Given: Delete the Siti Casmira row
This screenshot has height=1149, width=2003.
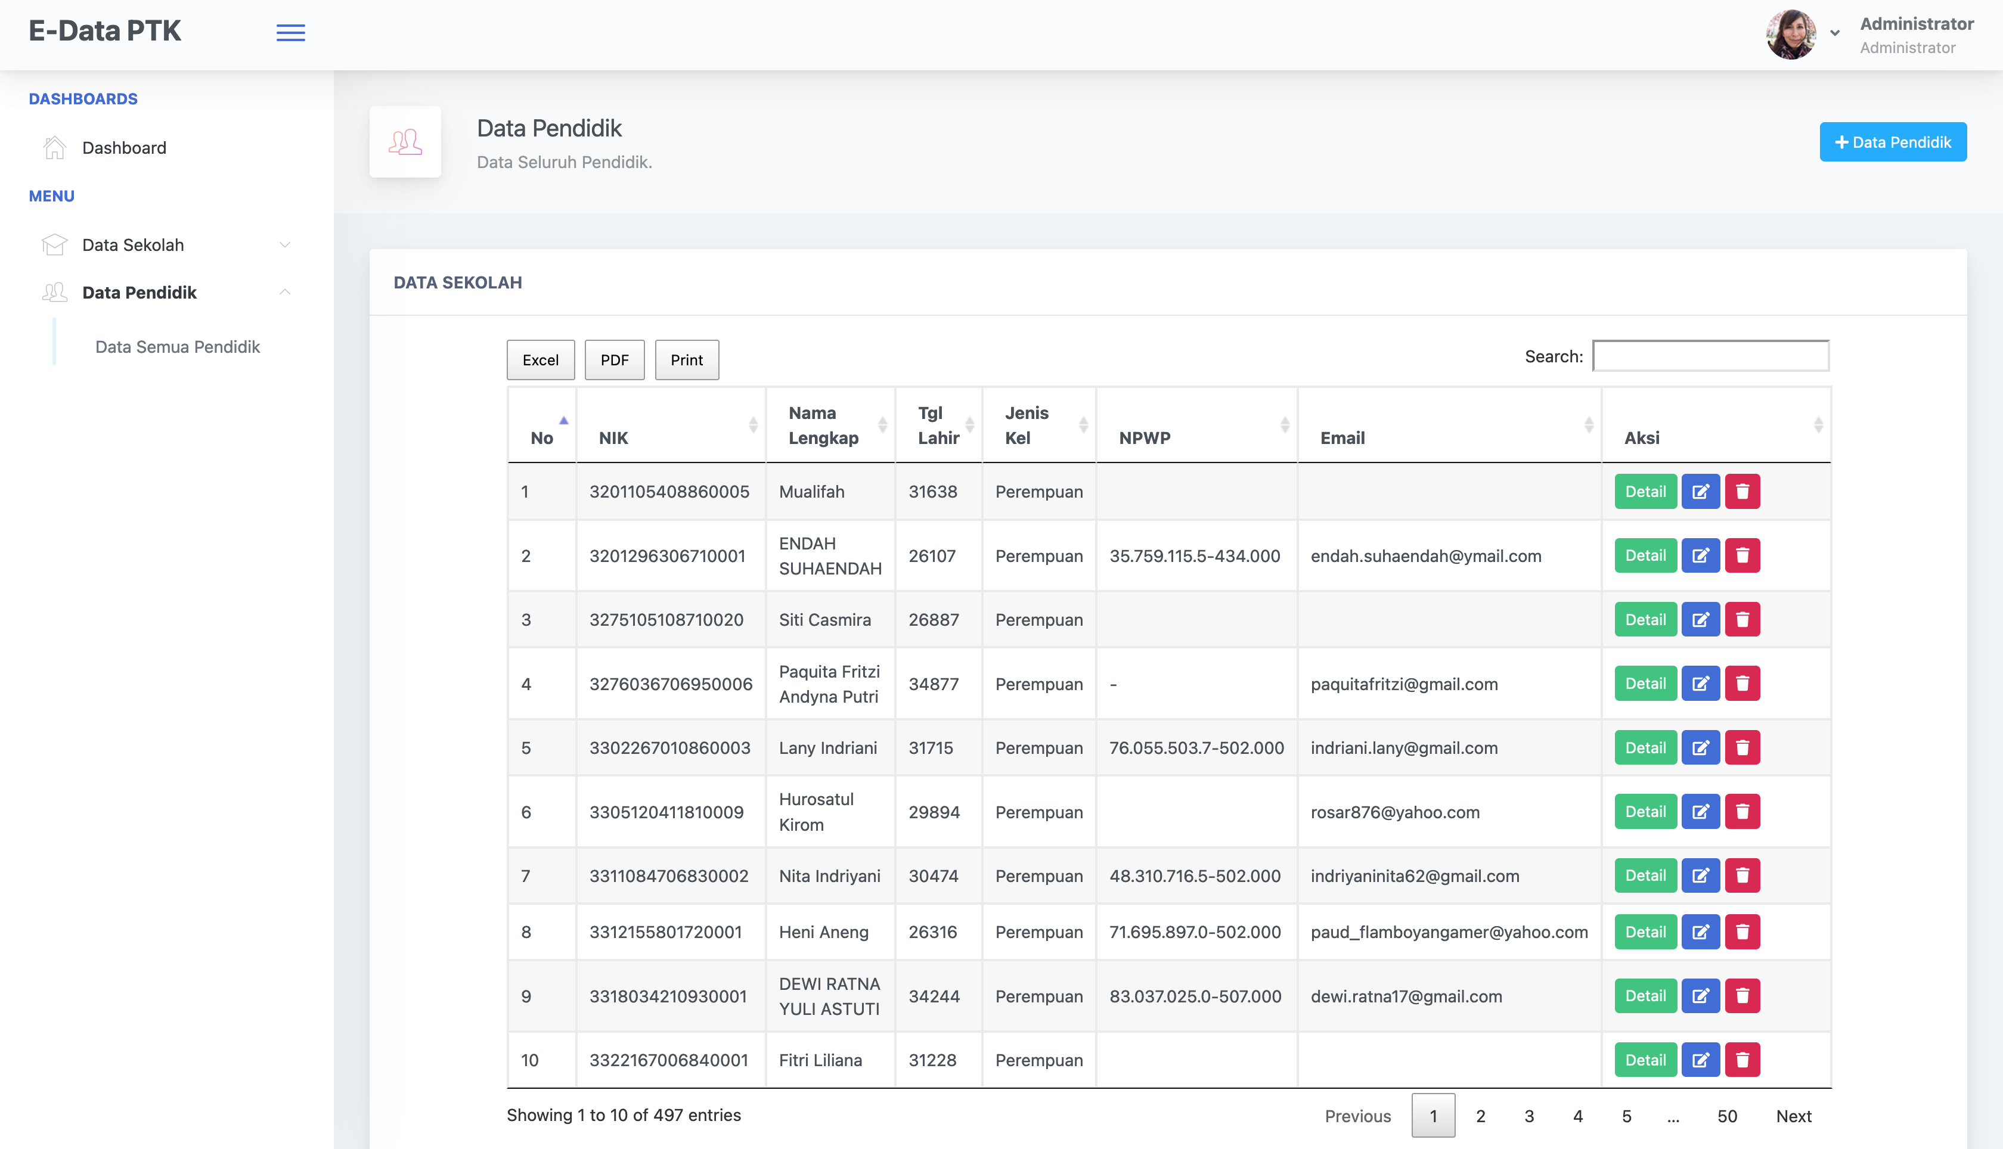Looking at the screenshot, I should coord(1742,619).
